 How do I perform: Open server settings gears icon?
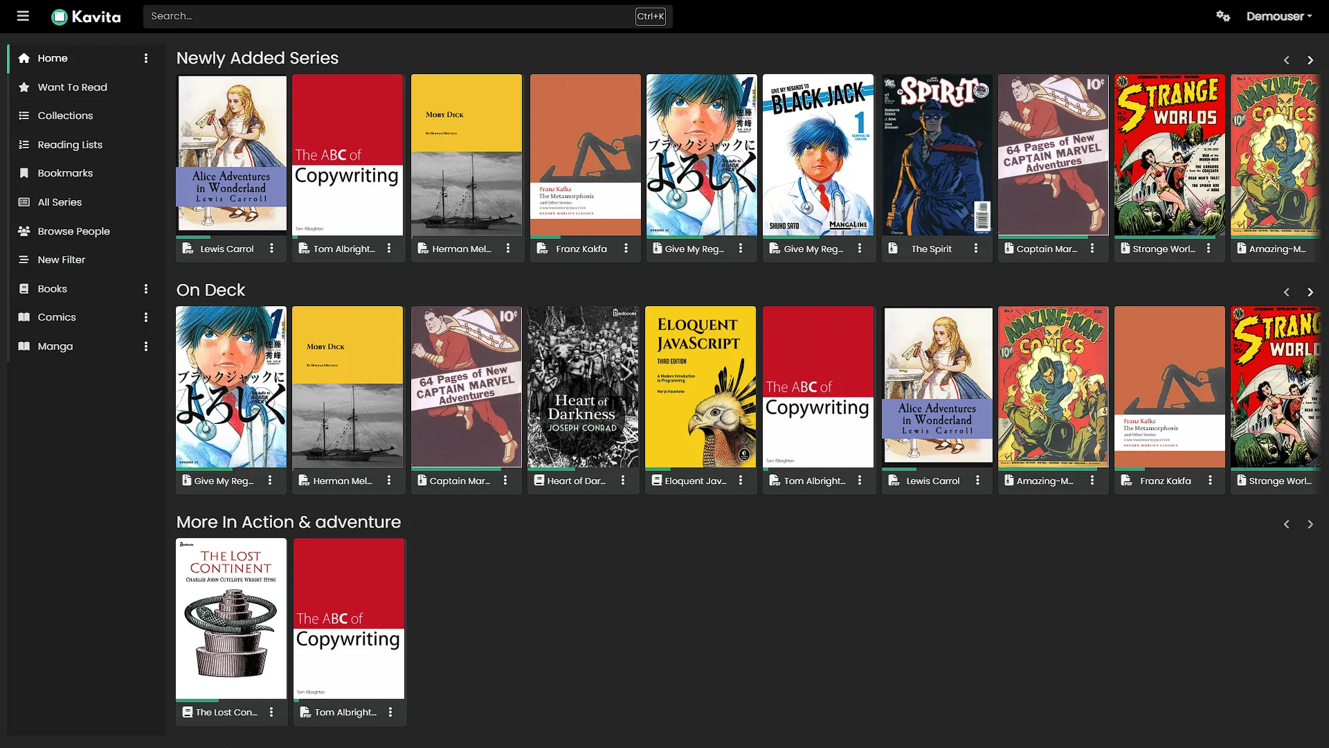[x=1223, y=16]
